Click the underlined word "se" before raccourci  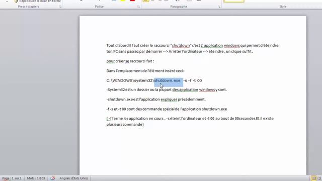(127, 61)
